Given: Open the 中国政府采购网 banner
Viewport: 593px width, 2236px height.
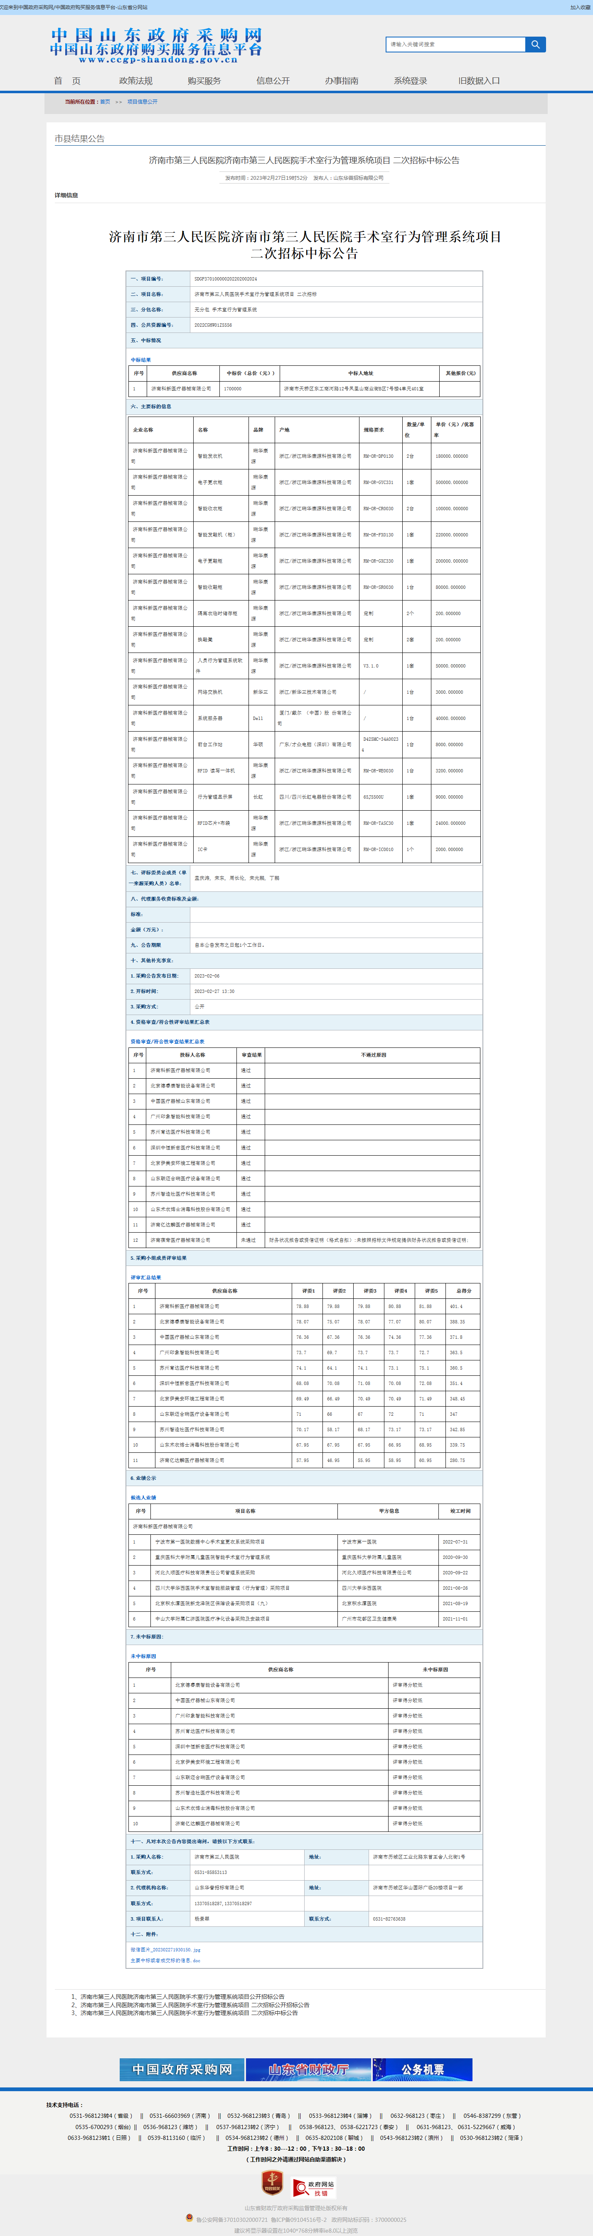Looking at the screenshot, I should point(182,2070).
